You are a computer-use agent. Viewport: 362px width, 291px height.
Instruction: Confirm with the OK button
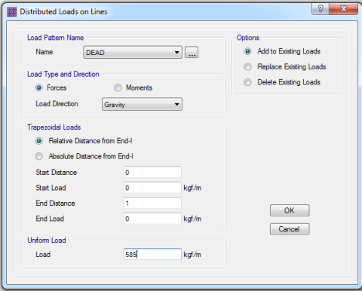tap(290, 210)
